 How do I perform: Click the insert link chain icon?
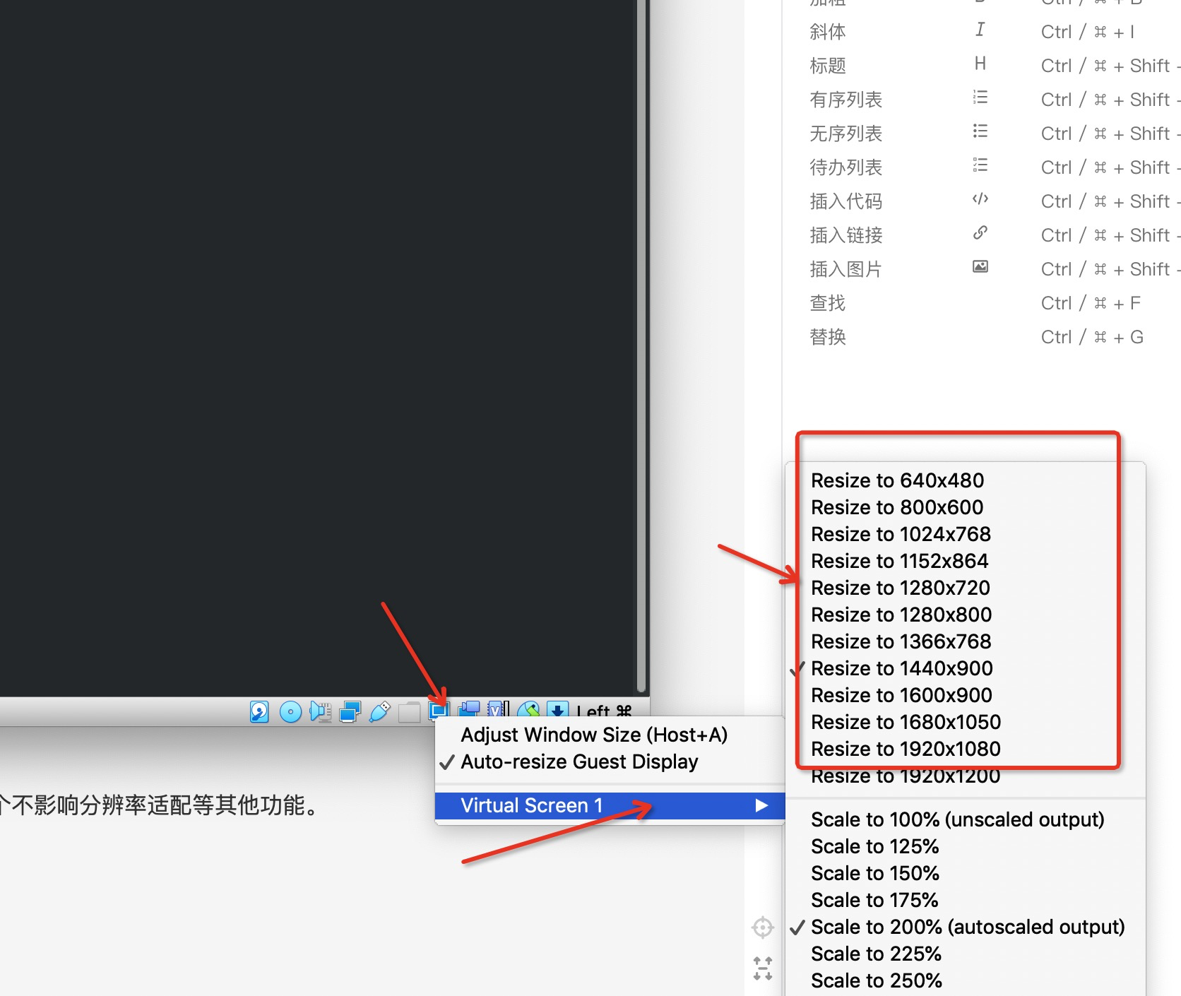pos(980,233)
